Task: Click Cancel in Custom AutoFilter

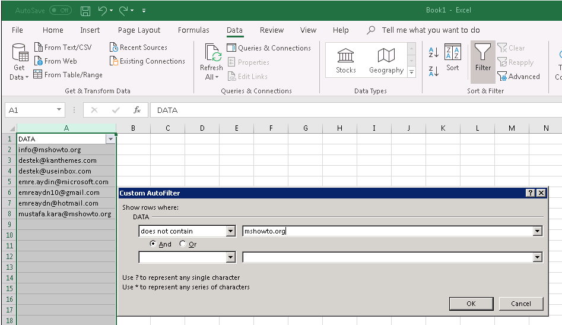Action: 521,304
